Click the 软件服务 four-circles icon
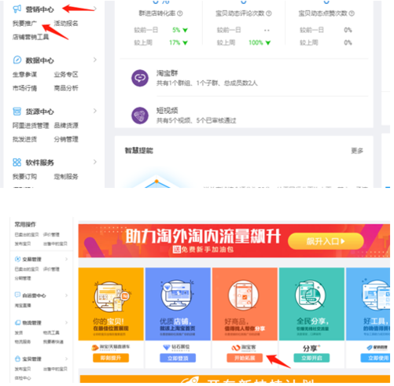Viewport: 394px width, 386px height. [x=17, y=162]
